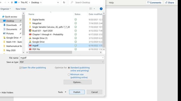Open the Help tab in Word
This screenshot has height=101, width=181.
pyautogui.click(x=111, y=3)
